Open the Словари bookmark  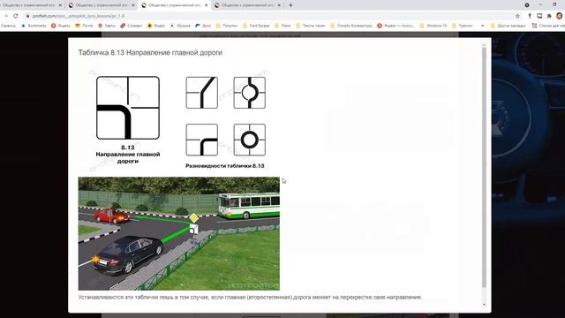tap(132, 26)
